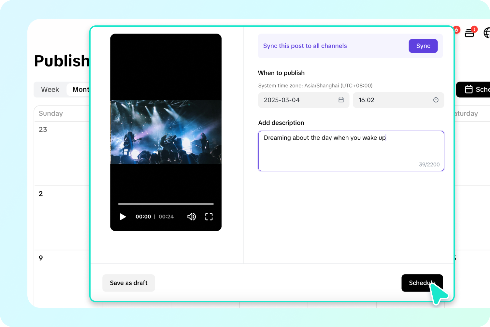Open the video in fullscreen
This screenshot has height=327, width=490.
tap(209, 217)
